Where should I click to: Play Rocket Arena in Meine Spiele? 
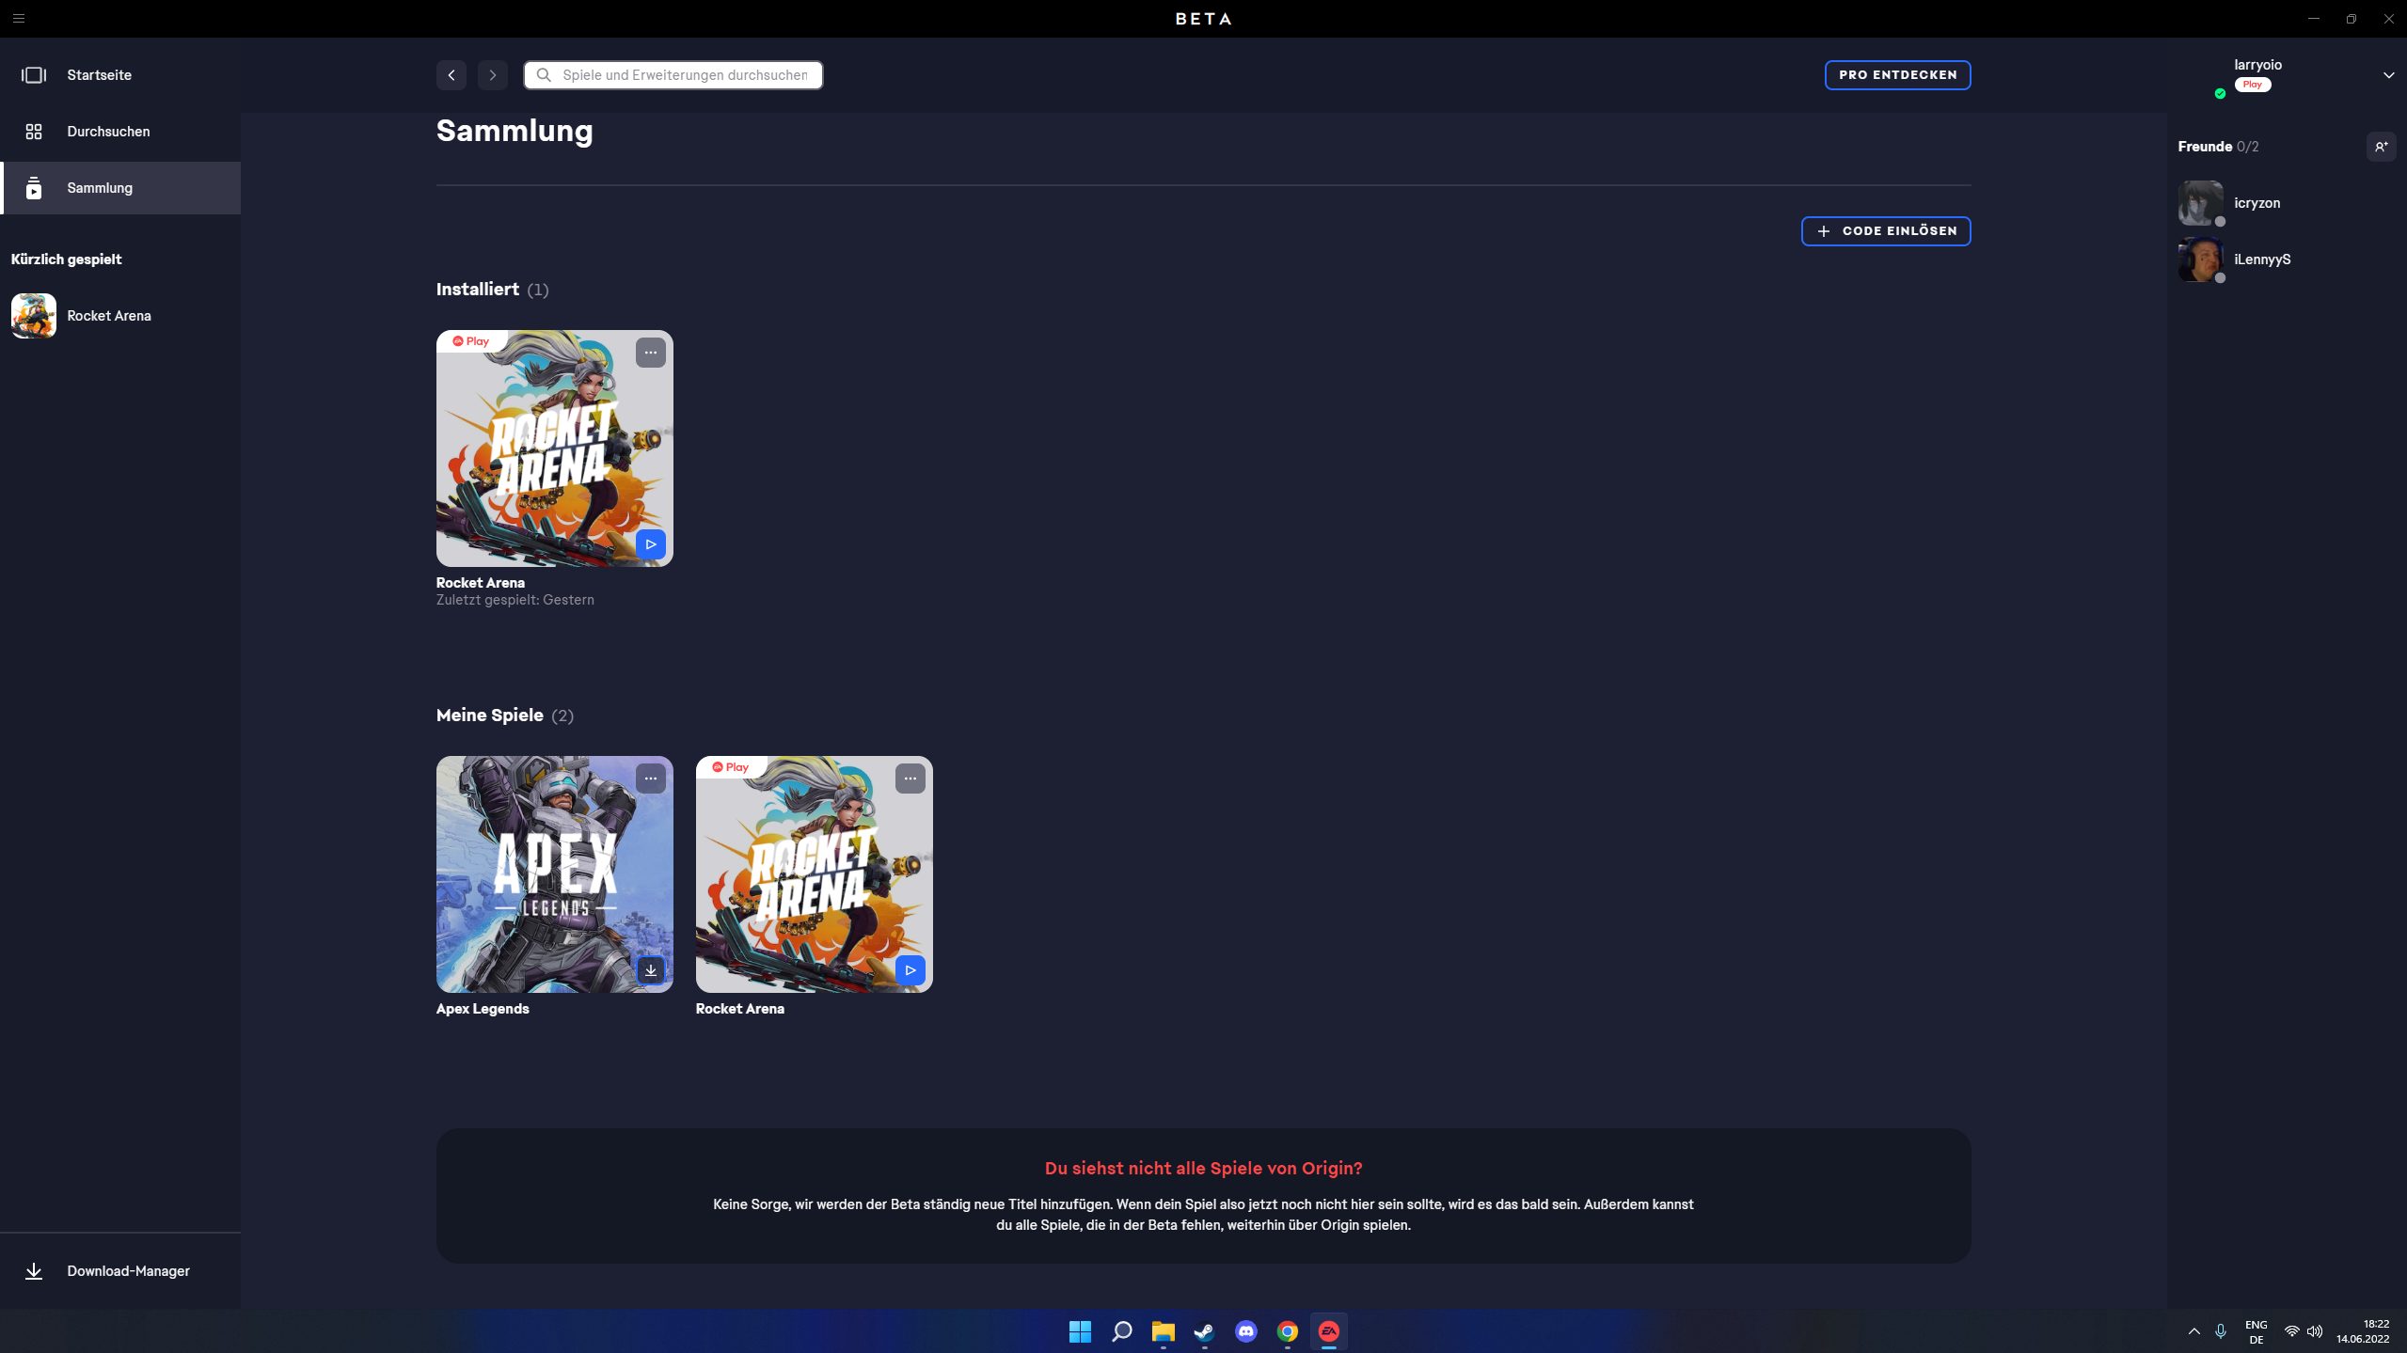click(911, 970)
